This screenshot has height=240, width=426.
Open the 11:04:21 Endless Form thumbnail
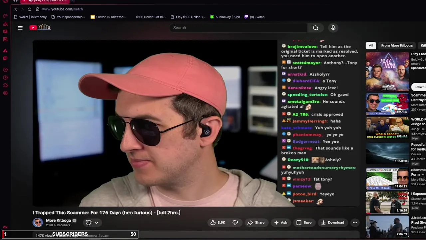387,179
